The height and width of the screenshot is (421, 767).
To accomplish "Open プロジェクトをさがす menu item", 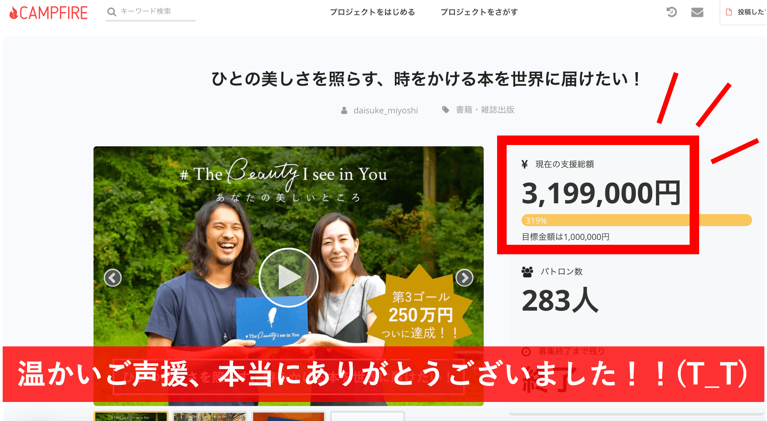I will point(479,12).
